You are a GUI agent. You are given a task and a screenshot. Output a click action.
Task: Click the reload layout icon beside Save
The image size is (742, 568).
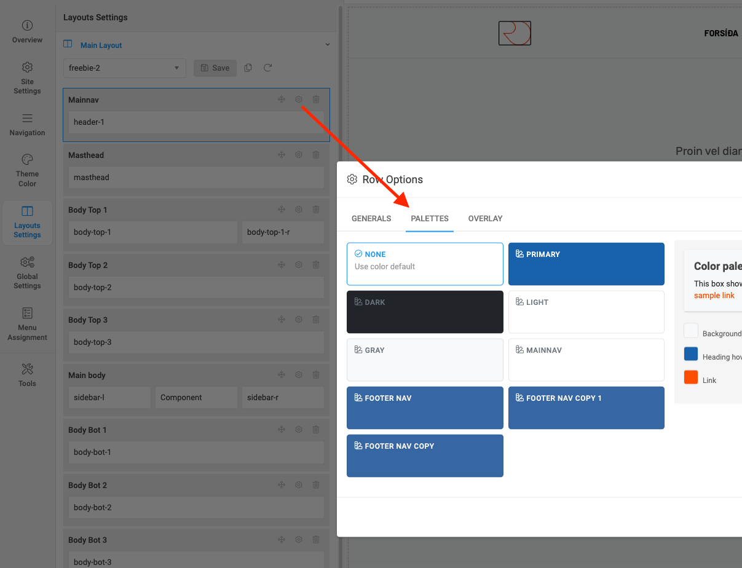tap(267, 68)
